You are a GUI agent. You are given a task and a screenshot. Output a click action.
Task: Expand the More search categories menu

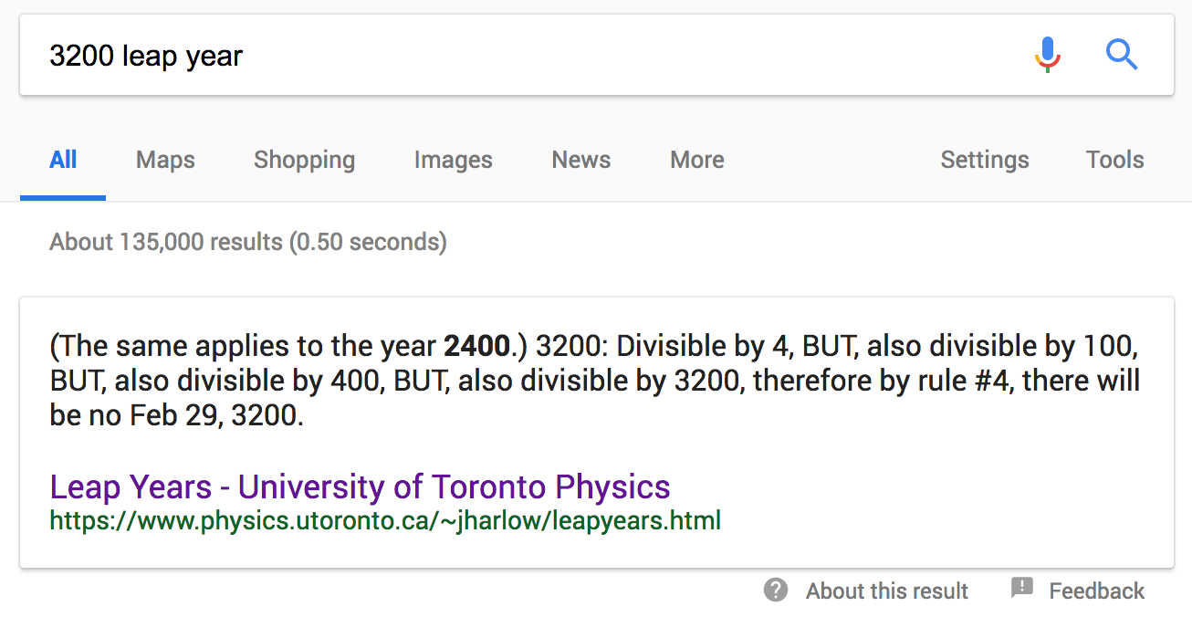pyautogui.click(x=697, y=160)
